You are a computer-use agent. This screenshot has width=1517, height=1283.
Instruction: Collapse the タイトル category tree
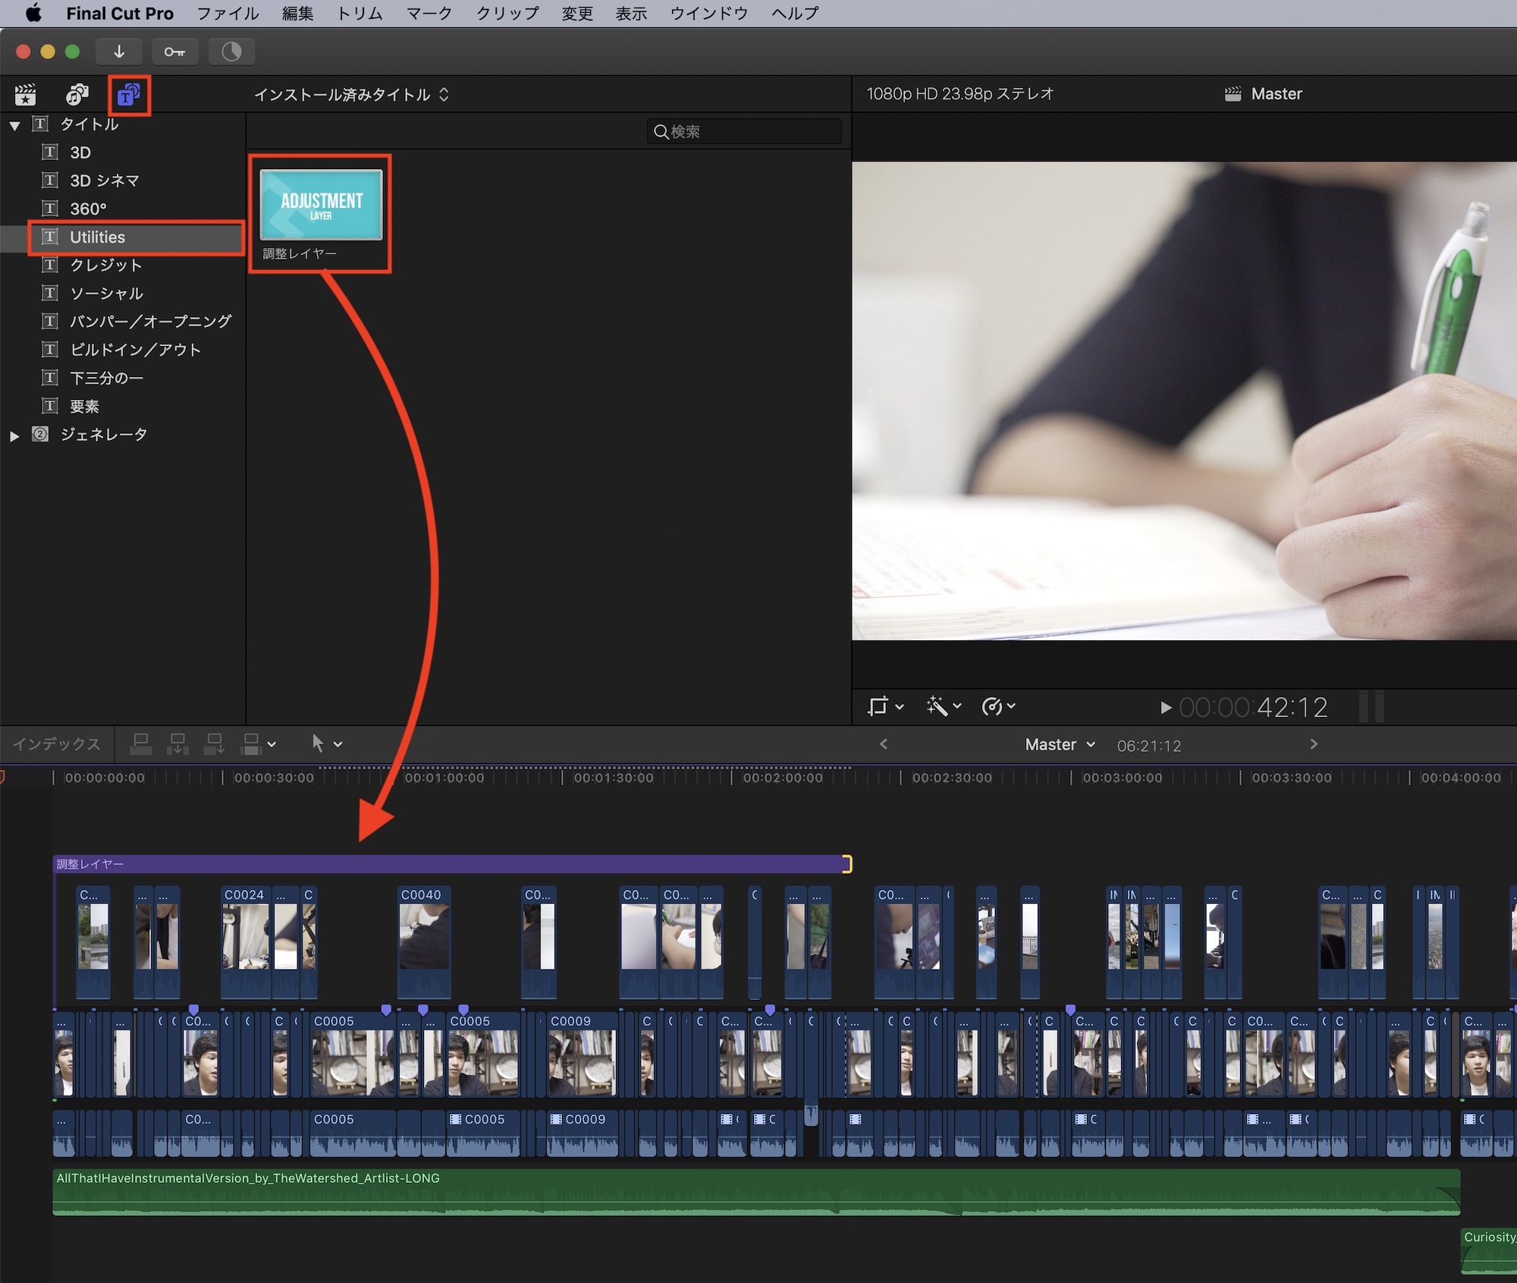(x=14, y=126)
